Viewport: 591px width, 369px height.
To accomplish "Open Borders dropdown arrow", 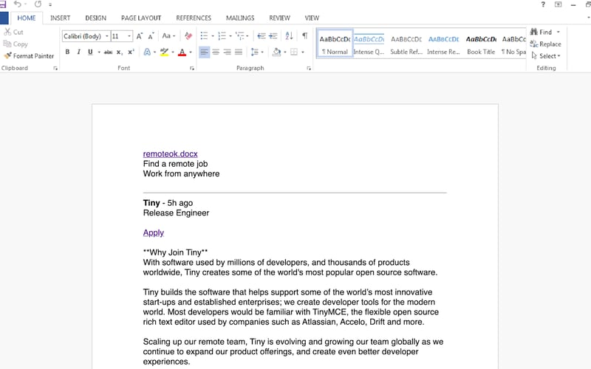I will pos(303,52).
